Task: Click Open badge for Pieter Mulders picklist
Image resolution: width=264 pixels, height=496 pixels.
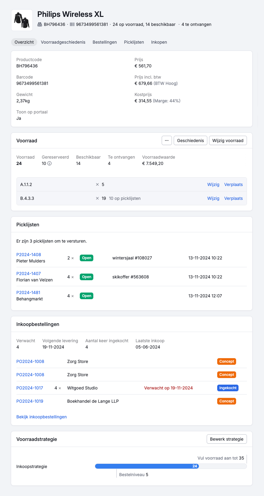Action: coord(86,258)
